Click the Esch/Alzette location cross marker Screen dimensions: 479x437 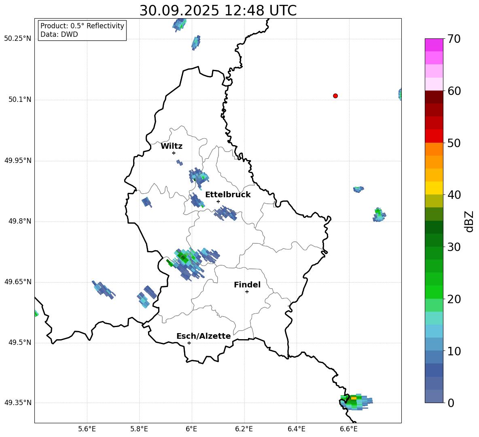click(189, 343)
